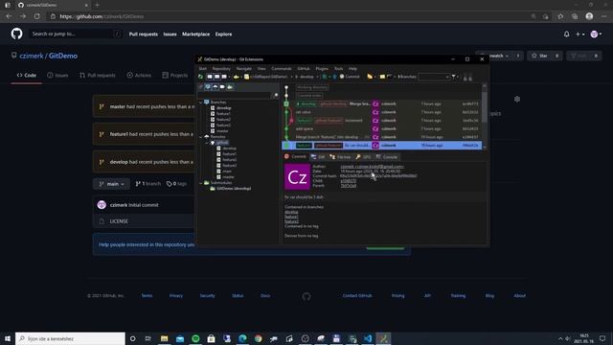
Task: Open the GitHub plus create-new dropdown
Action: [x=580, y=34]
